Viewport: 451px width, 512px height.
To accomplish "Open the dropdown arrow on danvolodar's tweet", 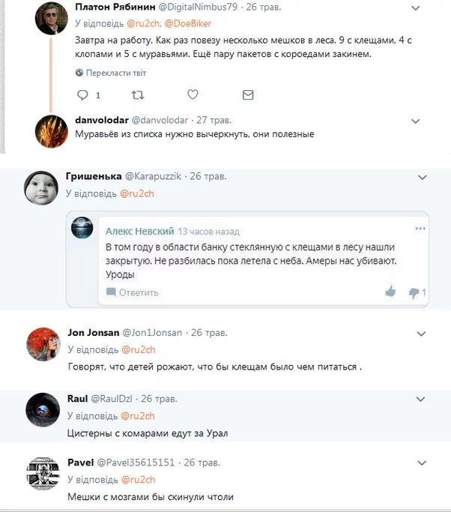I will pos(417,120).
